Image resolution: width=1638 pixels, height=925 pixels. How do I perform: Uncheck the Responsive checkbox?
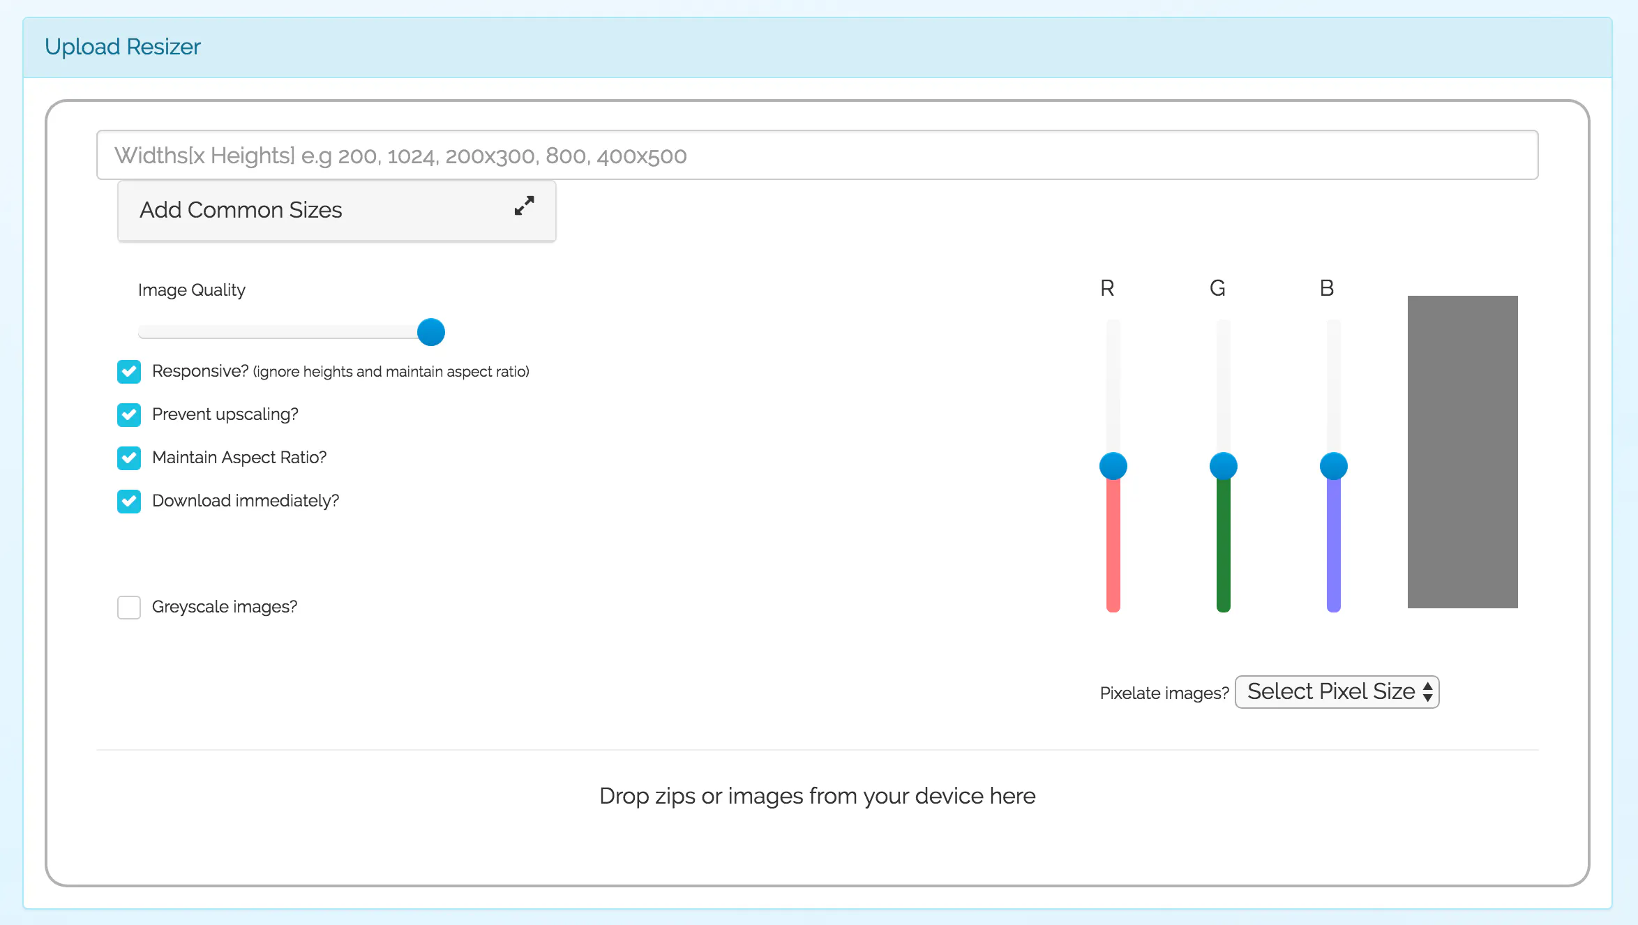129,372
